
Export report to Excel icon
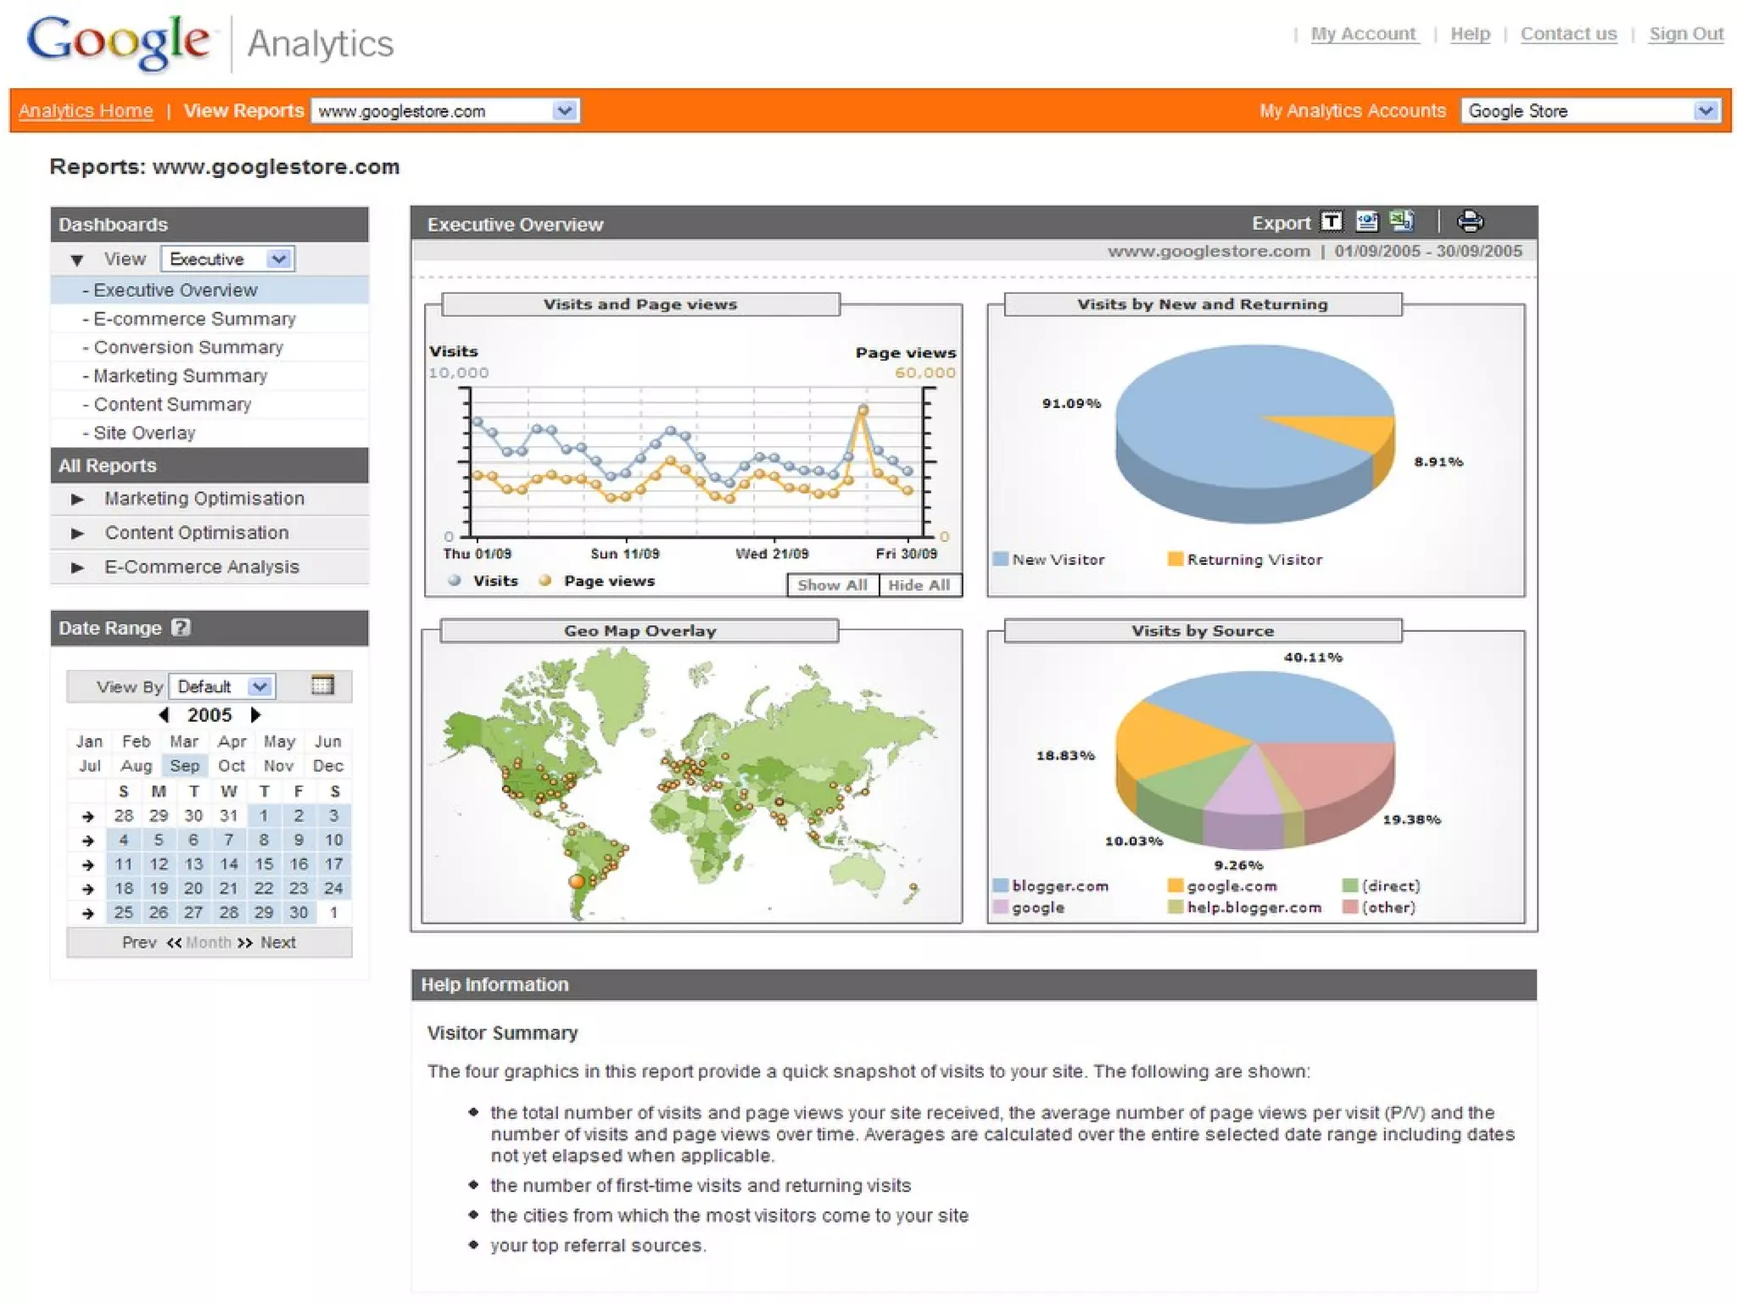[1402, 222]
